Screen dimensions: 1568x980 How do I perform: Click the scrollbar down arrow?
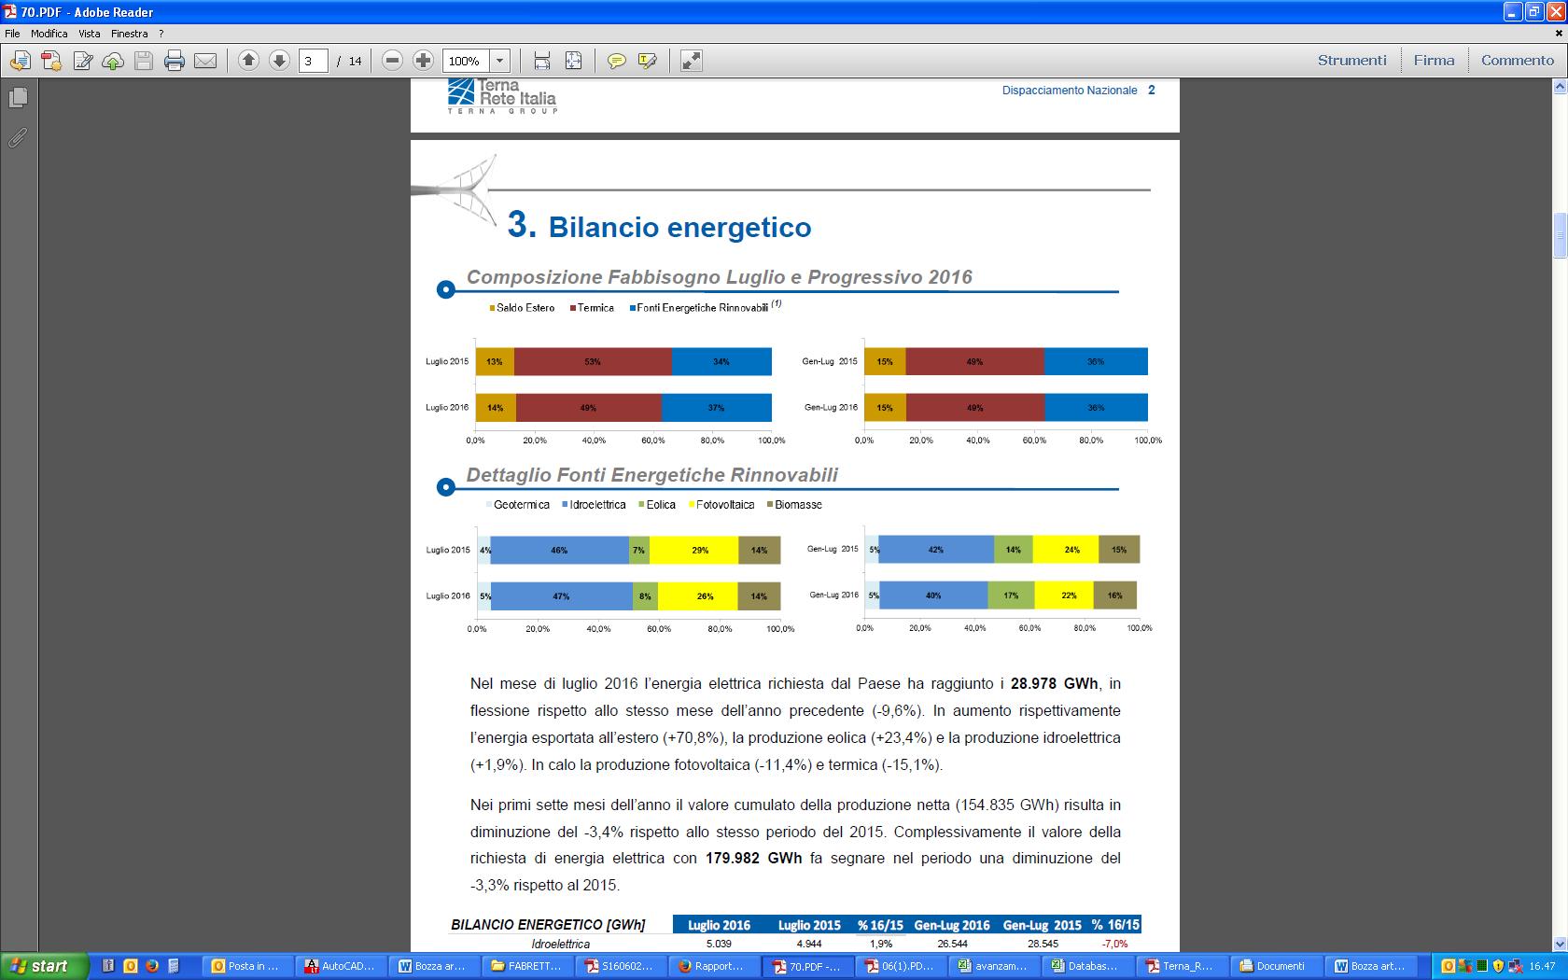(x=1559, y=944)
